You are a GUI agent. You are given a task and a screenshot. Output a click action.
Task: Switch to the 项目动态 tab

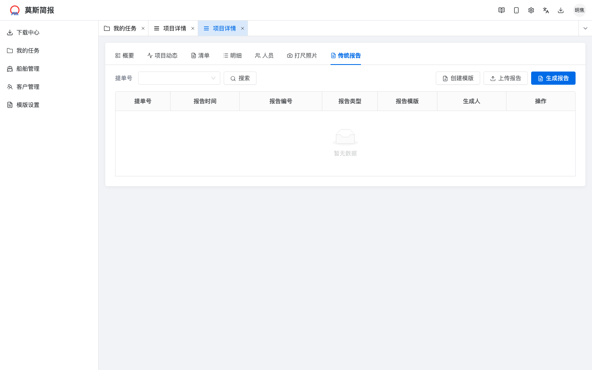(x=162, y=55)
